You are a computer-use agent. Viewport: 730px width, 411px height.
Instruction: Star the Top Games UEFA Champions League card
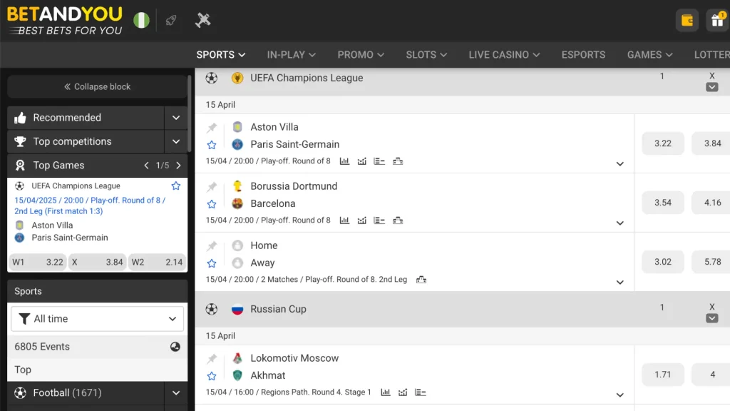pos(176,186)
